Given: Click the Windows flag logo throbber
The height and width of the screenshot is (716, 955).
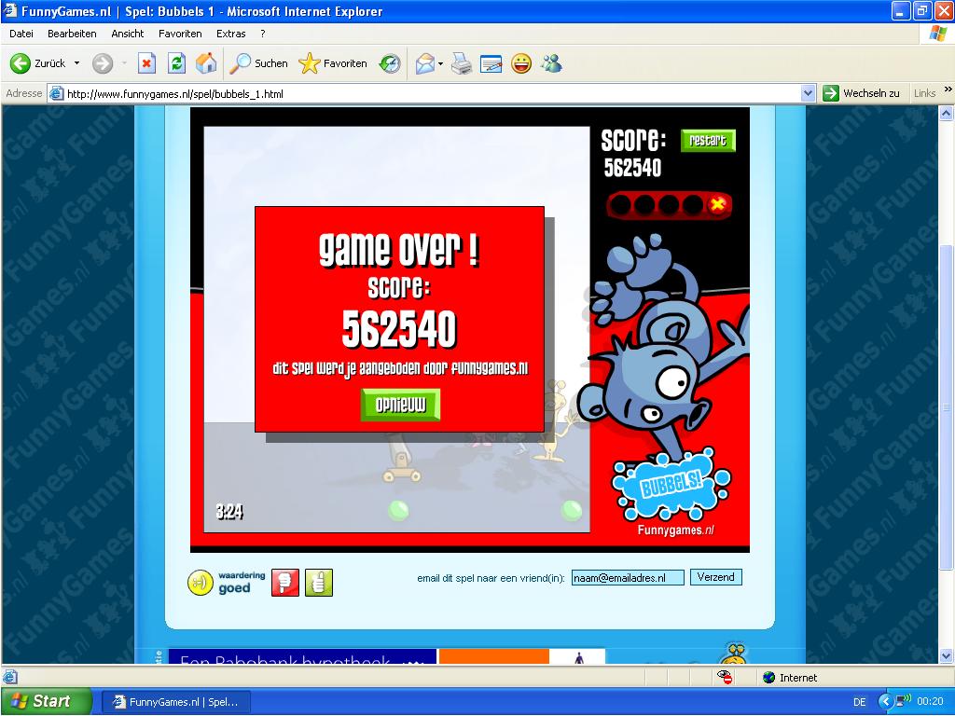Looking at the screenshot, I should 937,34.
